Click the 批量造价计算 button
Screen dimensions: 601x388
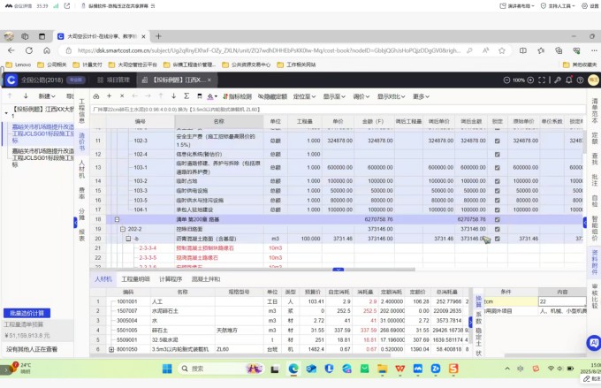pos(28,313)
